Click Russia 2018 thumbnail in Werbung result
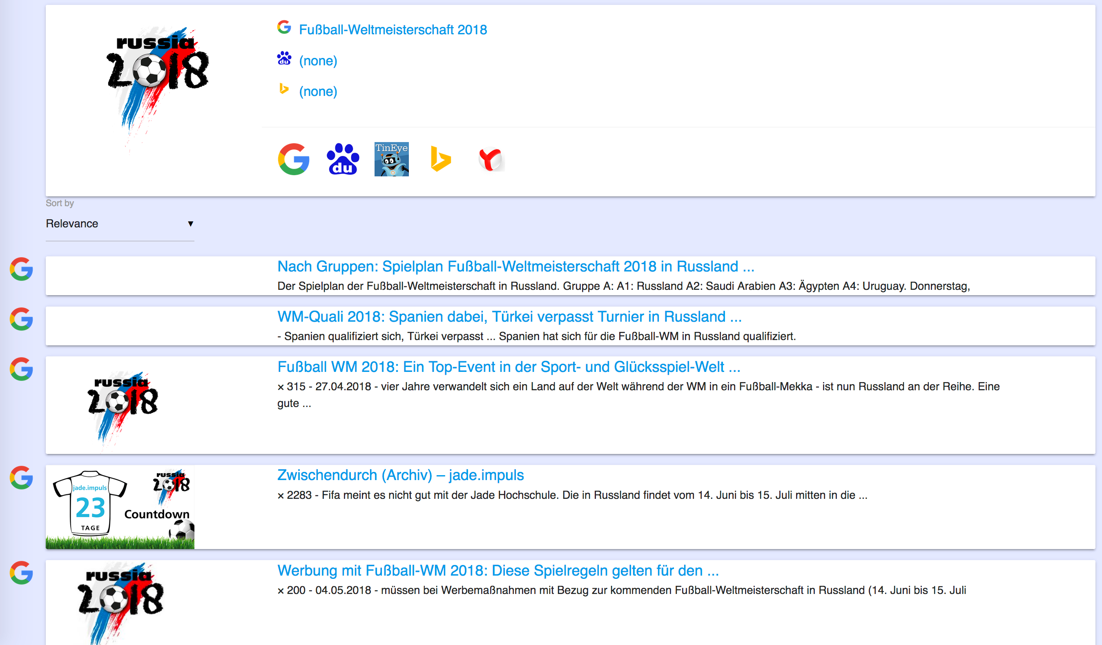 point(120,603)
